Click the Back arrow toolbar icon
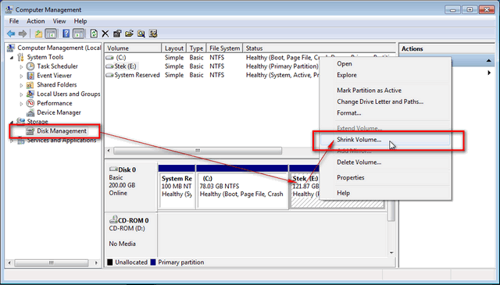Screen dimensions: 500x285 point(11,34)
